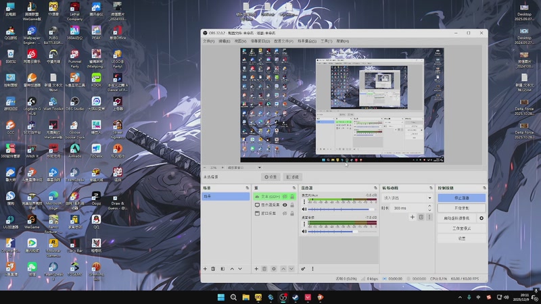541x304 pixels.
Task: Mute the 桌面音频 speaker icon
Action: (x=304, y=231)
